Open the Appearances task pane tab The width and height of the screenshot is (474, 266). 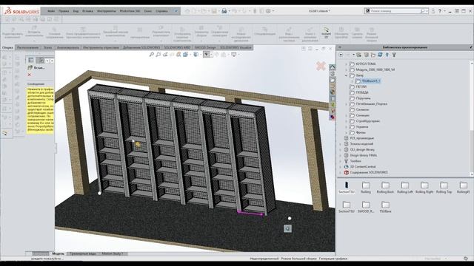(x=333, y=92)
